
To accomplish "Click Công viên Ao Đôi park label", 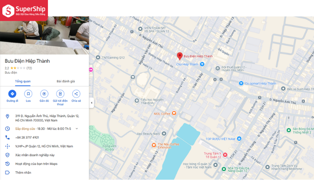I will pos(110,148).
